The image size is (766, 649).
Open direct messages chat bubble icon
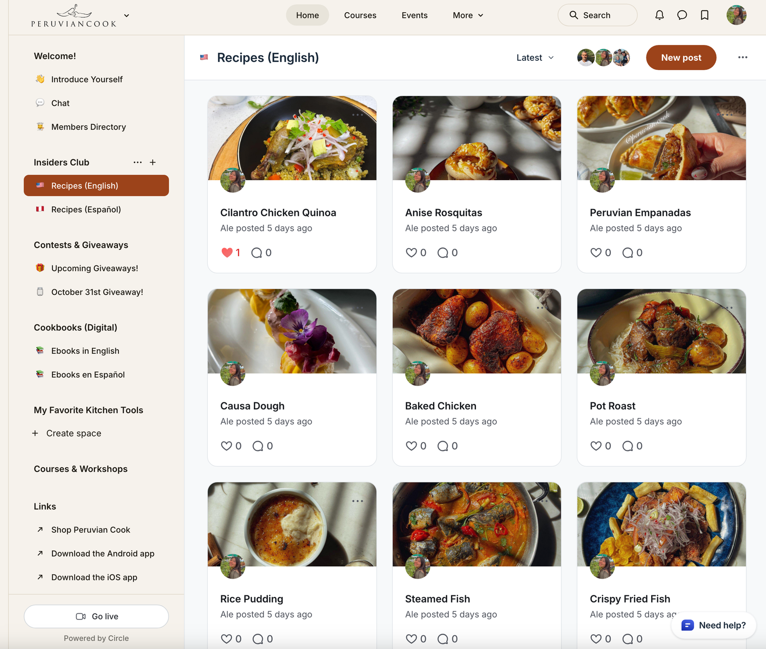click(682, 15)
